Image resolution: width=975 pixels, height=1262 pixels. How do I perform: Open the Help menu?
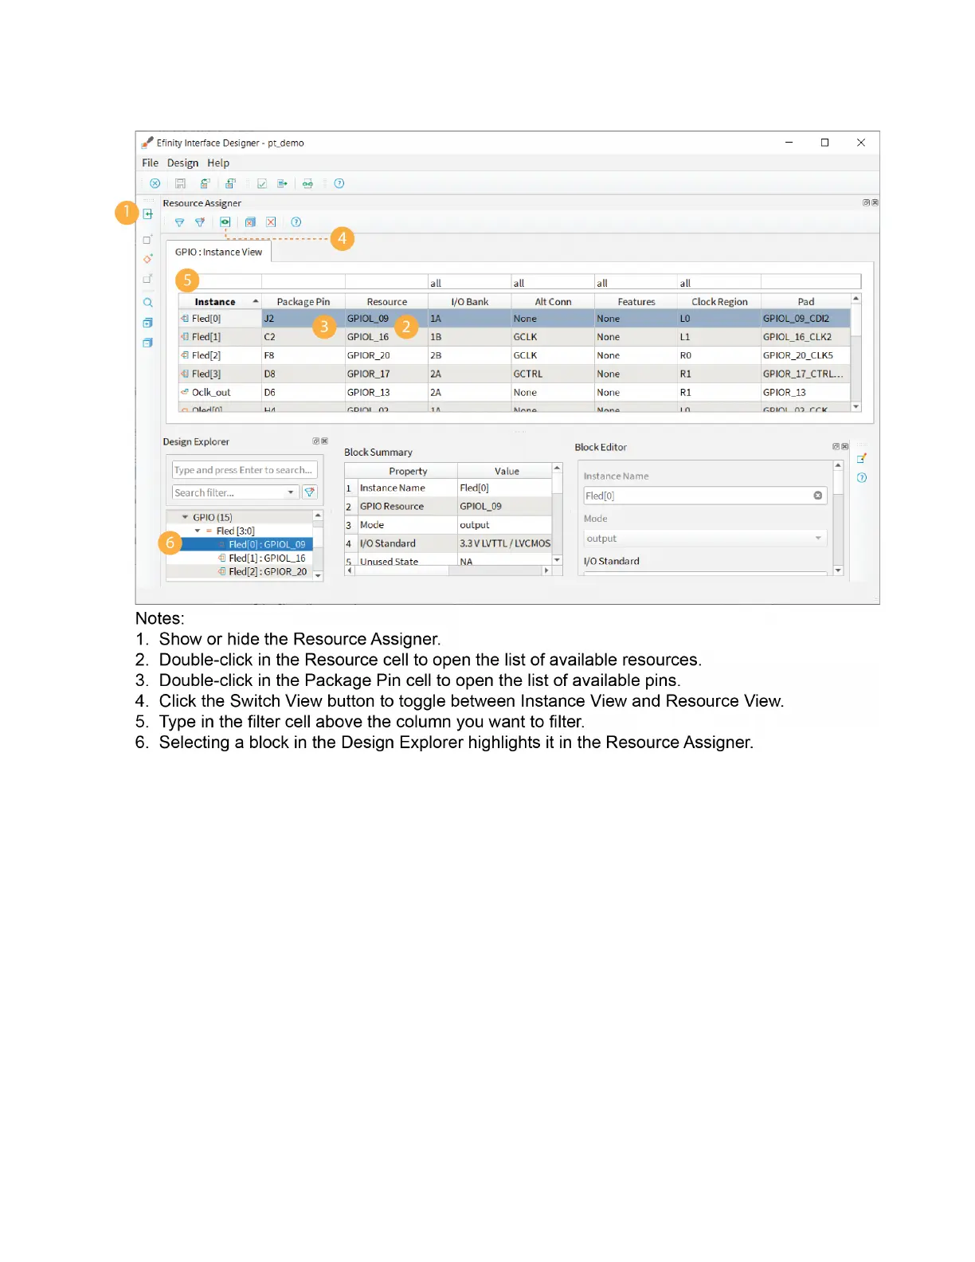218,163
